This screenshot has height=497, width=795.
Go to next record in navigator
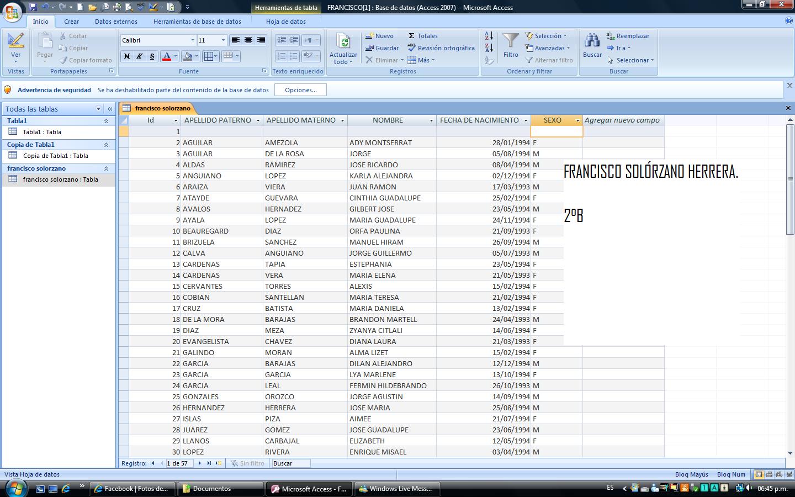click(200, 463)
